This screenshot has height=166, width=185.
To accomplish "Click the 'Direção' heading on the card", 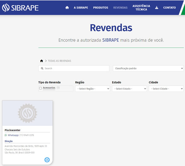I will tap(9, 141).
